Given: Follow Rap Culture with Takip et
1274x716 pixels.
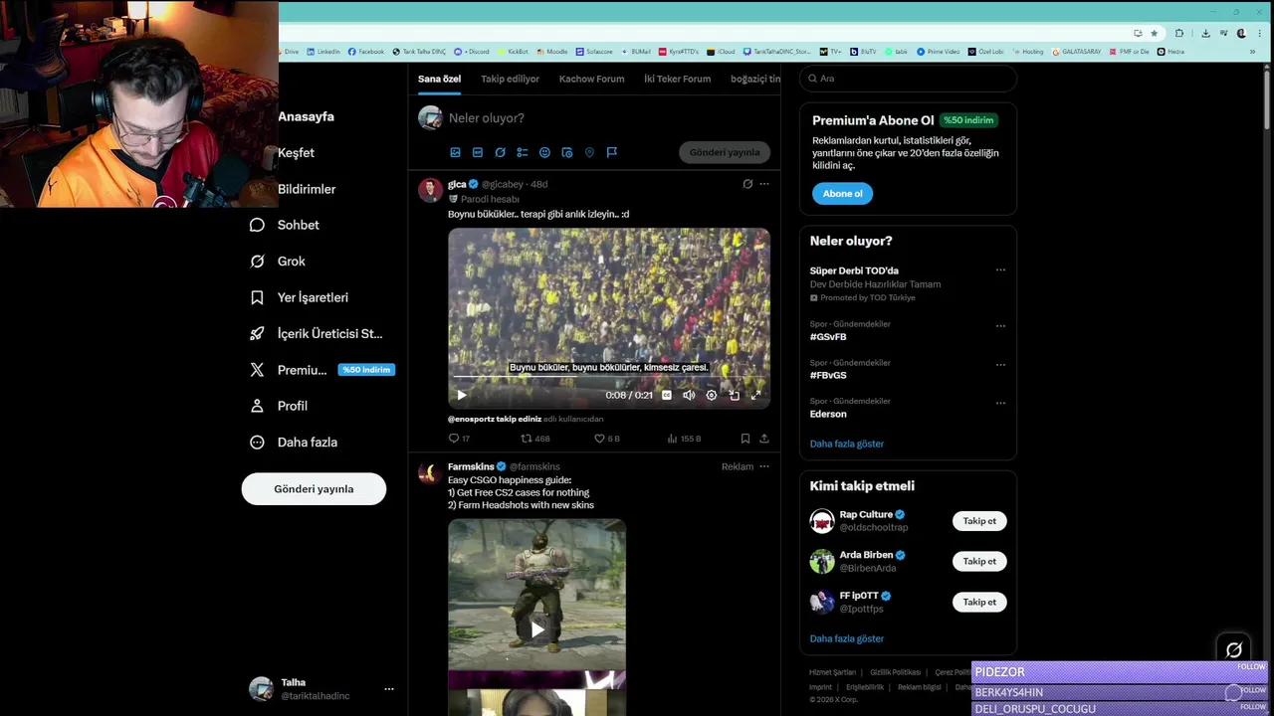Looking at the screenshot, I should 979,521.
